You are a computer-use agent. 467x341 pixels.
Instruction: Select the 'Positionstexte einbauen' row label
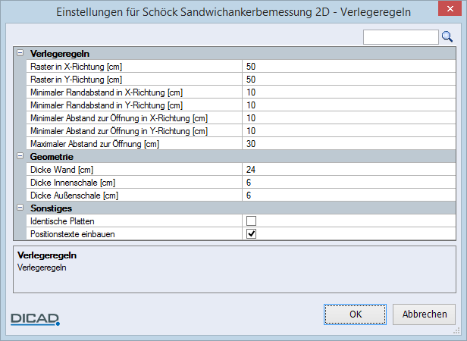click(x=72, y=234)
